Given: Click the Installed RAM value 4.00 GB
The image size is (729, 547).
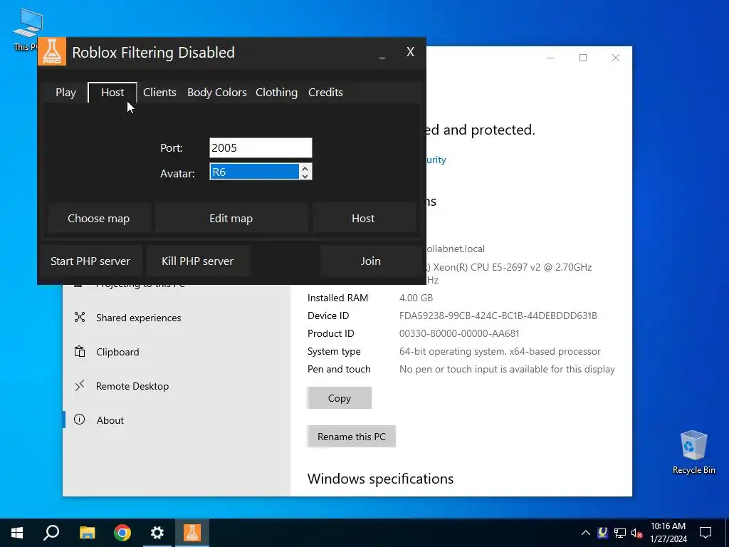Looking at the screenshot, I should pos(416,298).
